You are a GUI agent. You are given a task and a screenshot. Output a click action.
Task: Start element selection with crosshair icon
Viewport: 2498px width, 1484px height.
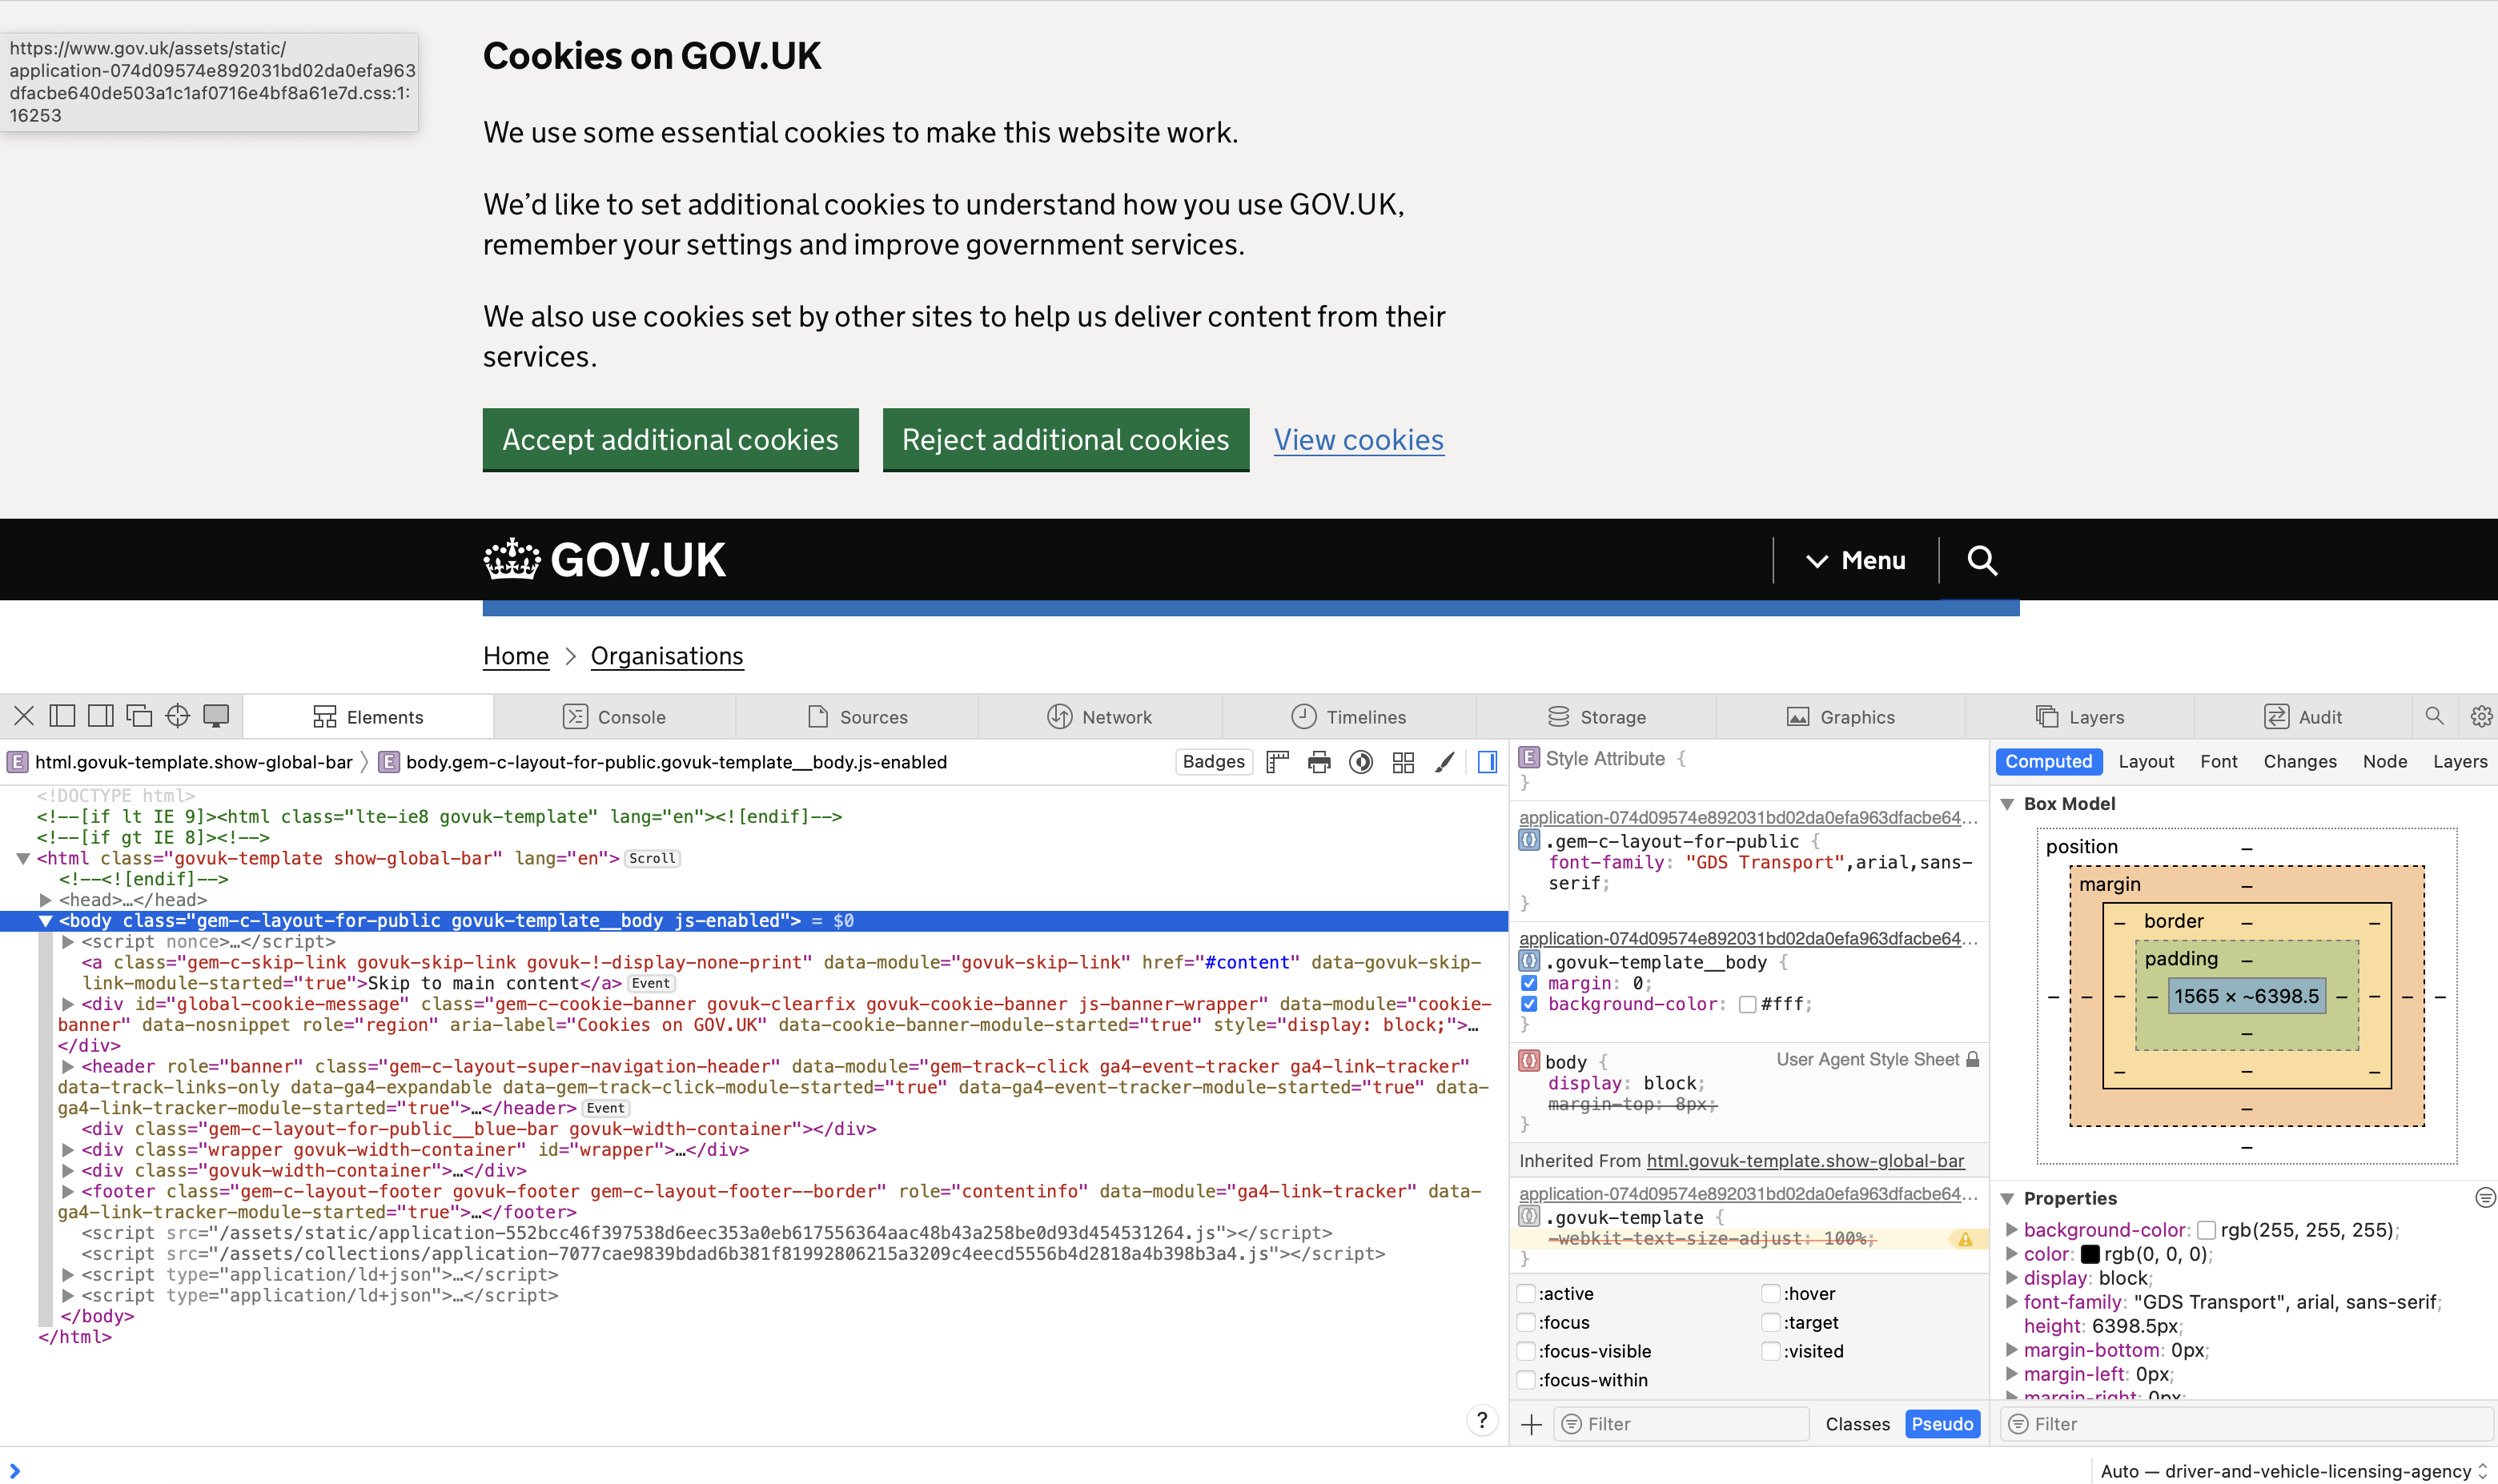(178, 716)
